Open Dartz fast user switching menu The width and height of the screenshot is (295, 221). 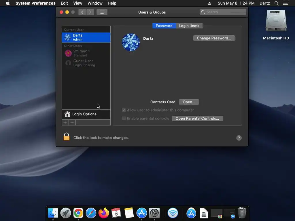264,3
